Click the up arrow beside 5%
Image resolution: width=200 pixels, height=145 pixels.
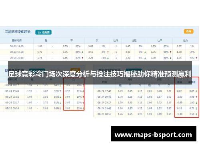click(196, 58)
